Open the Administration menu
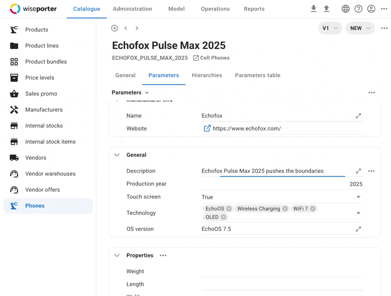 (x=132, y=9)
